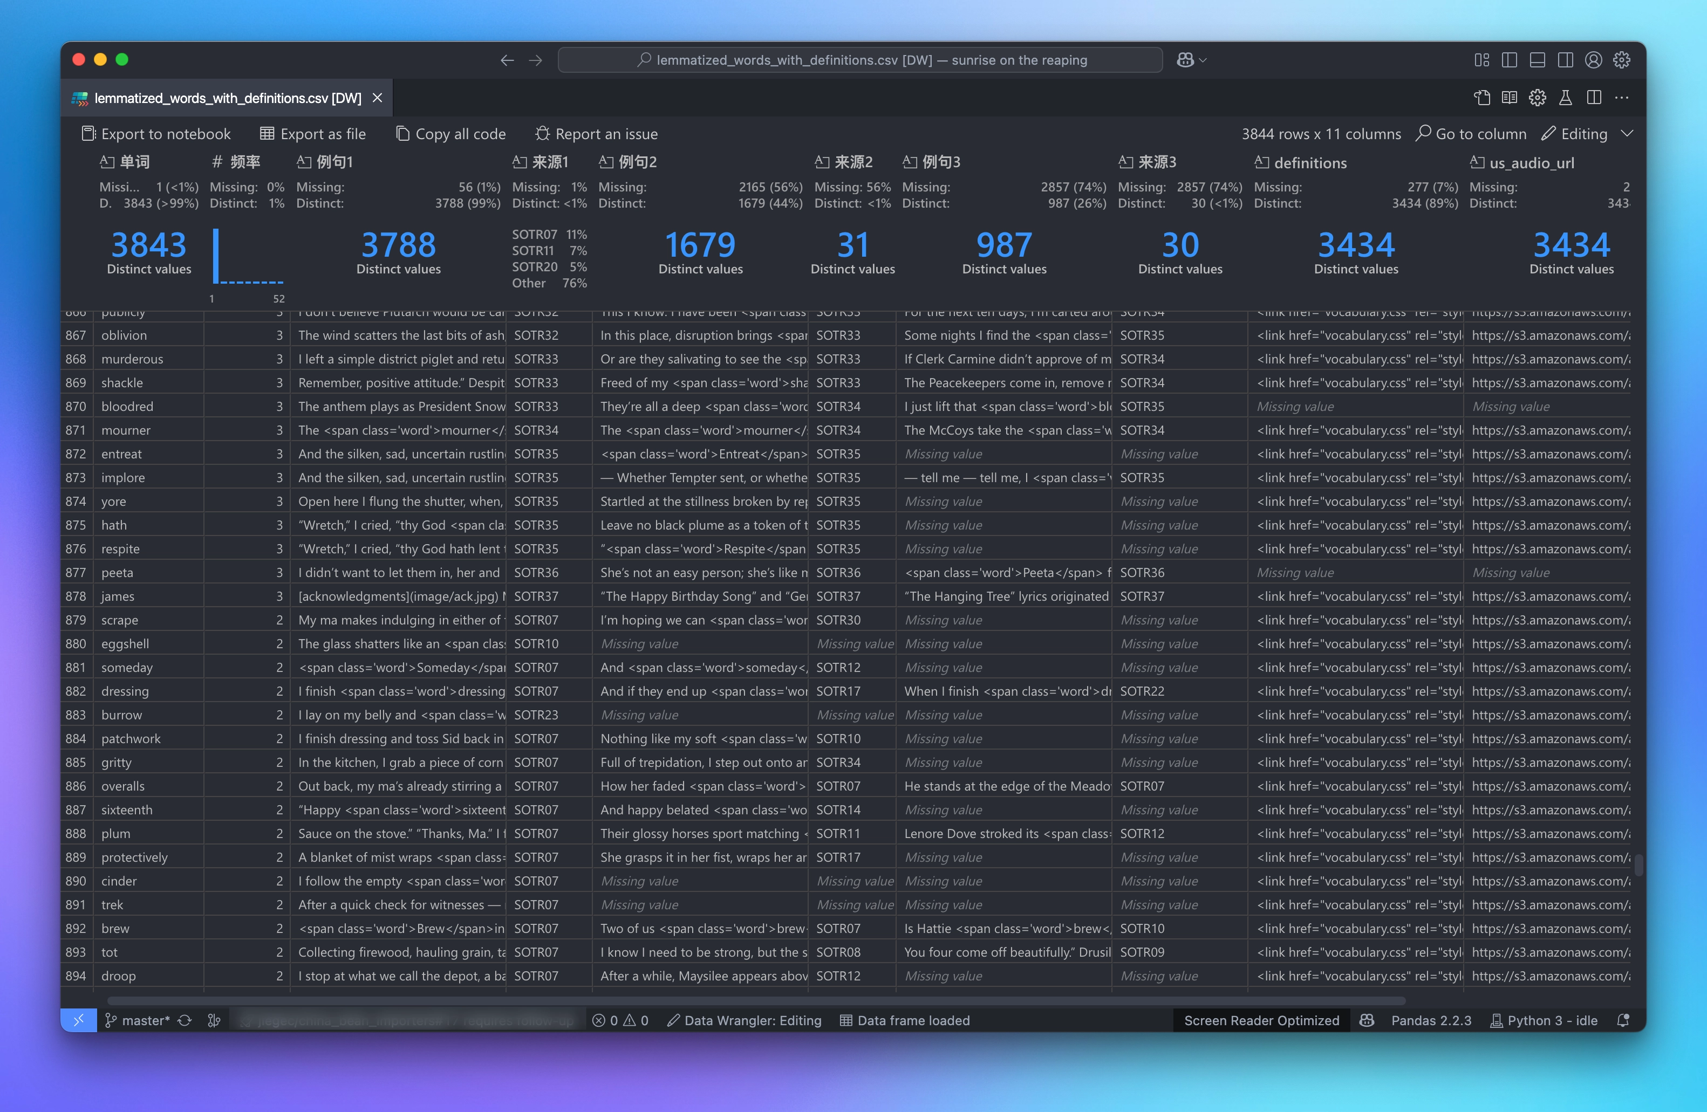Open the Data Wrangler settings gear in tab bar
1707x1112 pixels.
tap(1537, 98)
